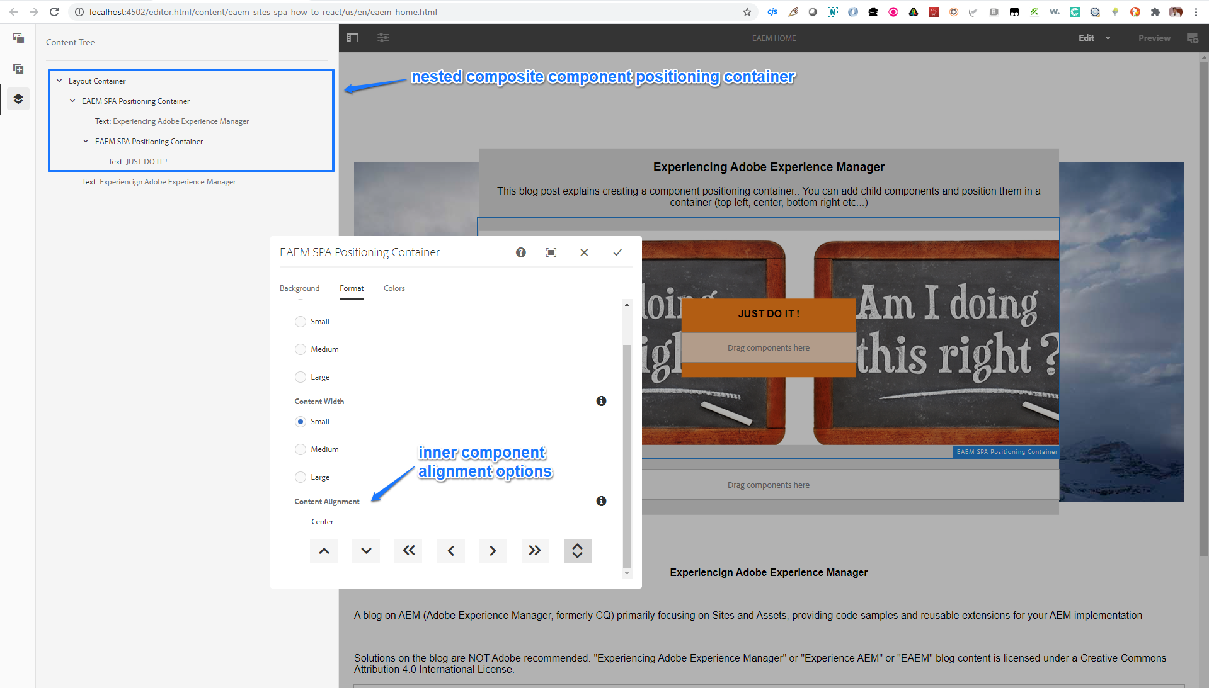Switch to the Colors tab
This screenshot has height=688, width=1209.
click(x=394, y=288)
